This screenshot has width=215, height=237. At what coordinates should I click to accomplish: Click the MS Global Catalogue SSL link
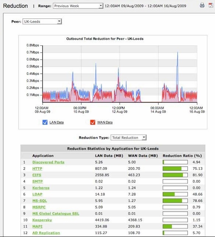(x=56, y=214)
